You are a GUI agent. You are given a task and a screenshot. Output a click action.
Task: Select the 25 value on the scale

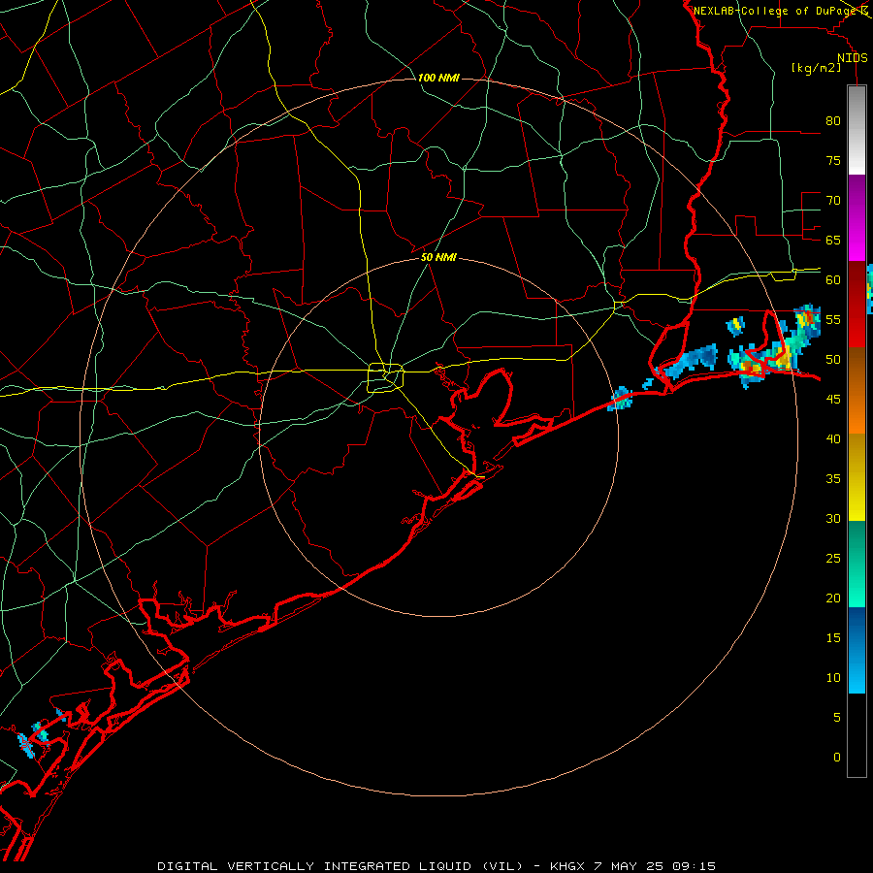(833, 559)
